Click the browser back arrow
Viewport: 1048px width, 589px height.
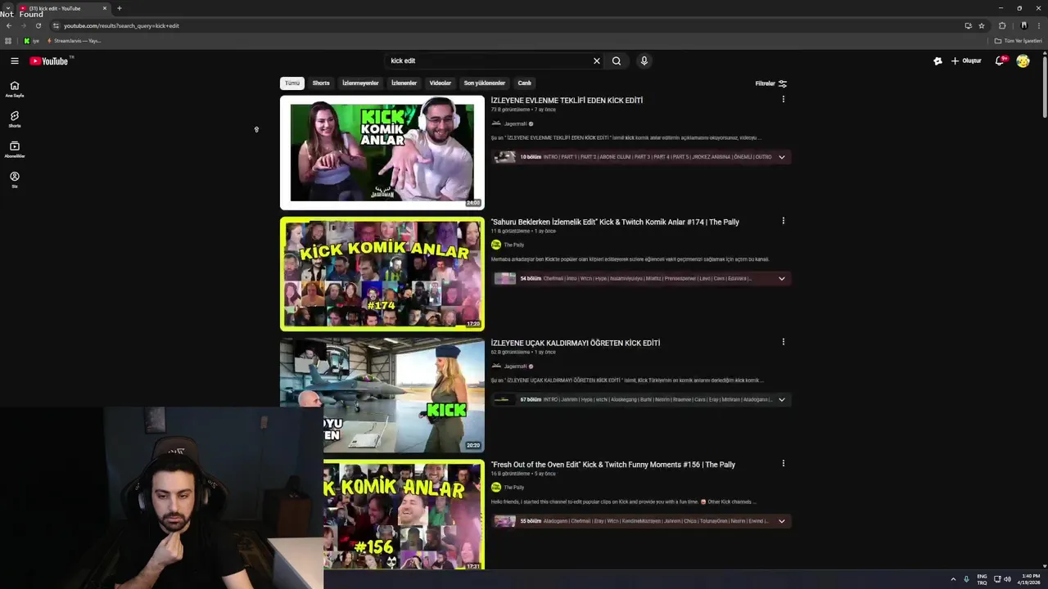pos(9,25)
